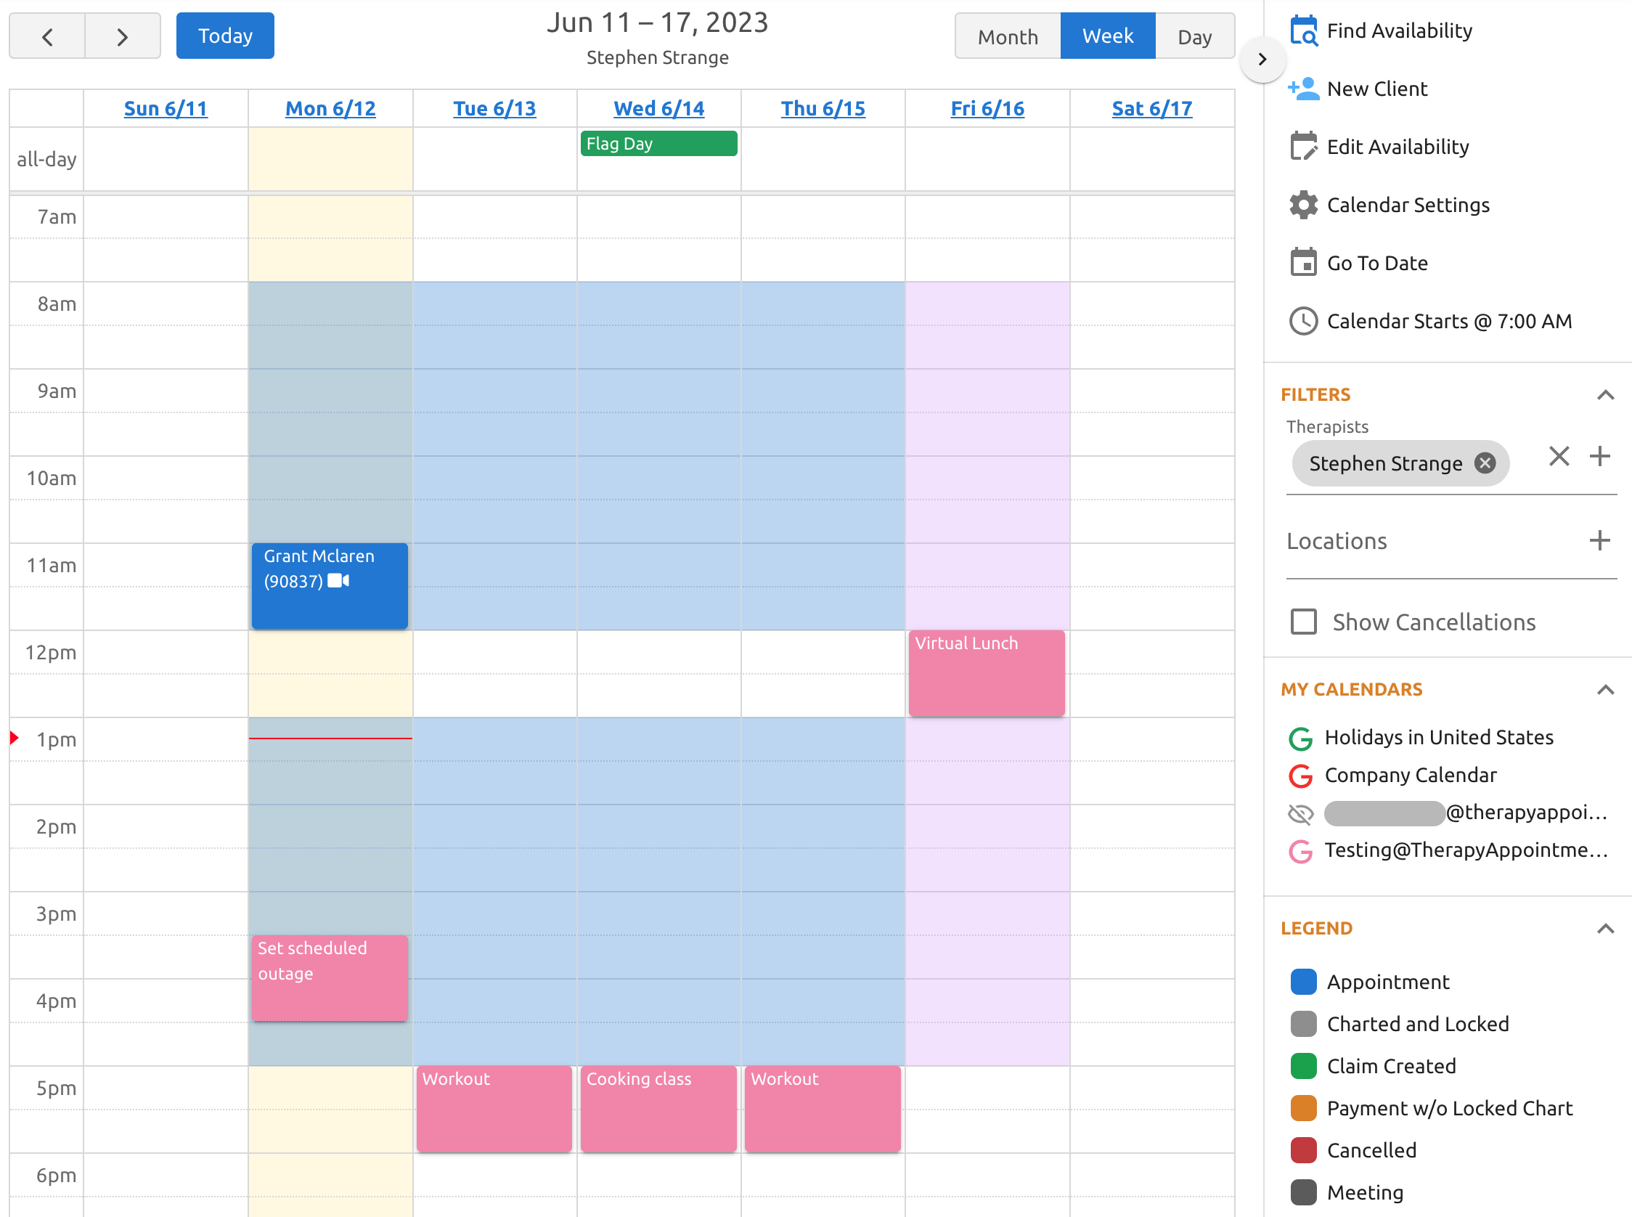Click the gray Charted and Locked swatch
This screenshot has width=1632, height=1217.
point(1304,1024)
